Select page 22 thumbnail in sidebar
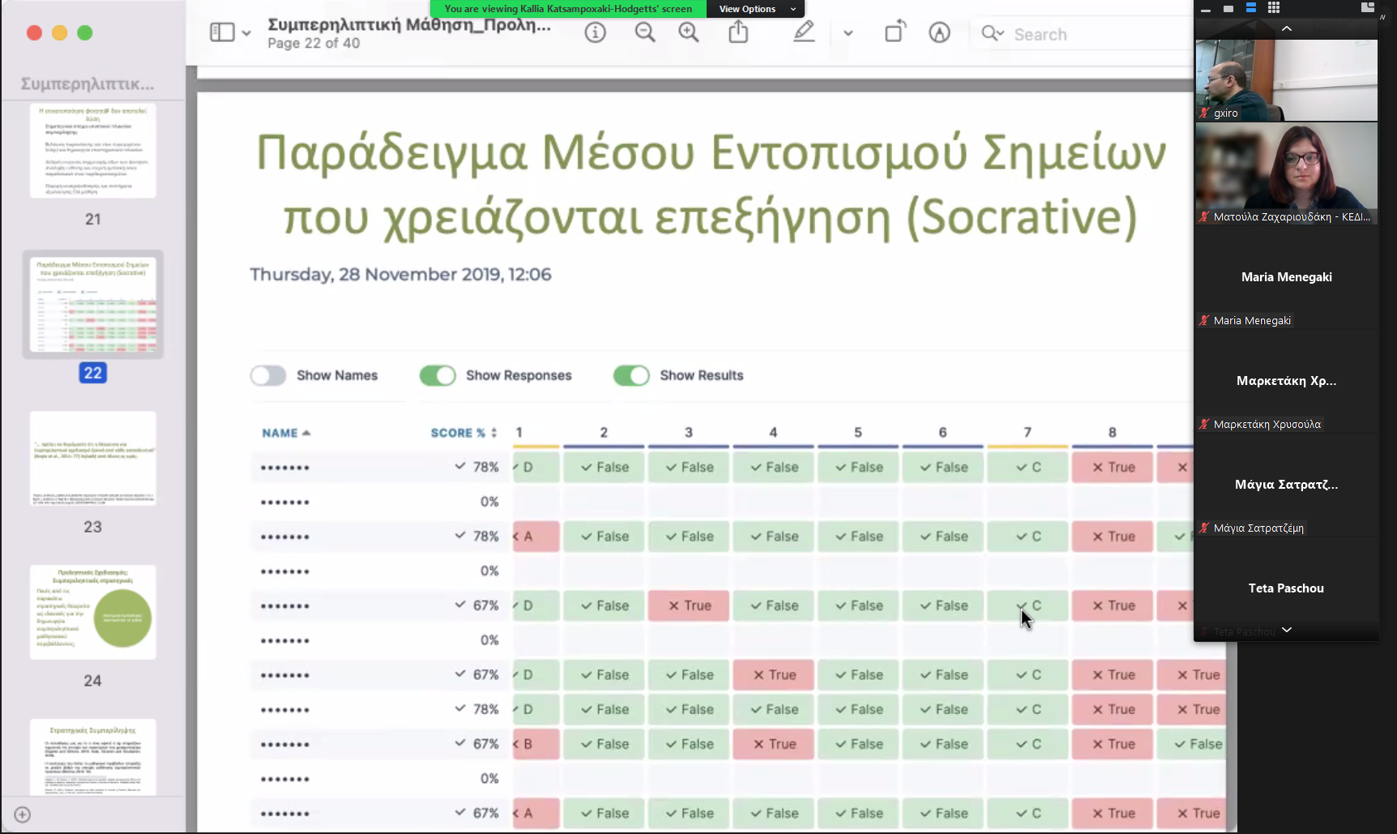Viewport: 1397px width, 834px height. click(93, 305)
